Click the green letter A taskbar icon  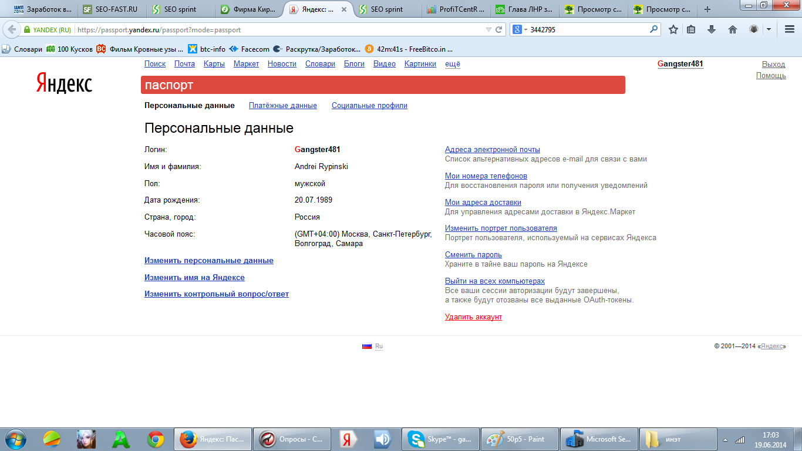pyautogui.click(x=121, y=439)
